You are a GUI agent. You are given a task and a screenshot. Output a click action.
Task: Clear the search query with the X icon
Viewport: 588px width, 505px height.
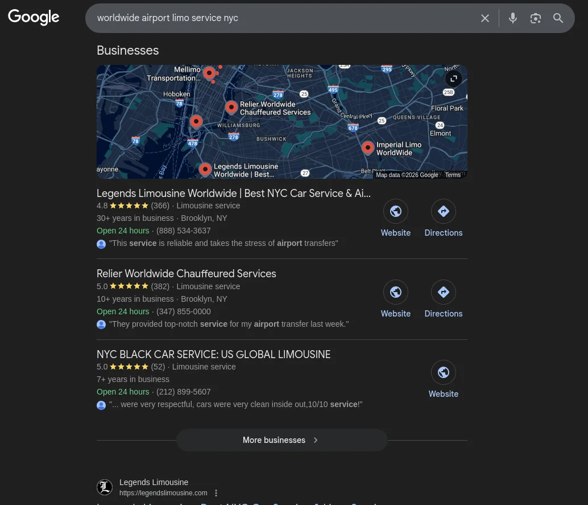[x=485, y=18]
